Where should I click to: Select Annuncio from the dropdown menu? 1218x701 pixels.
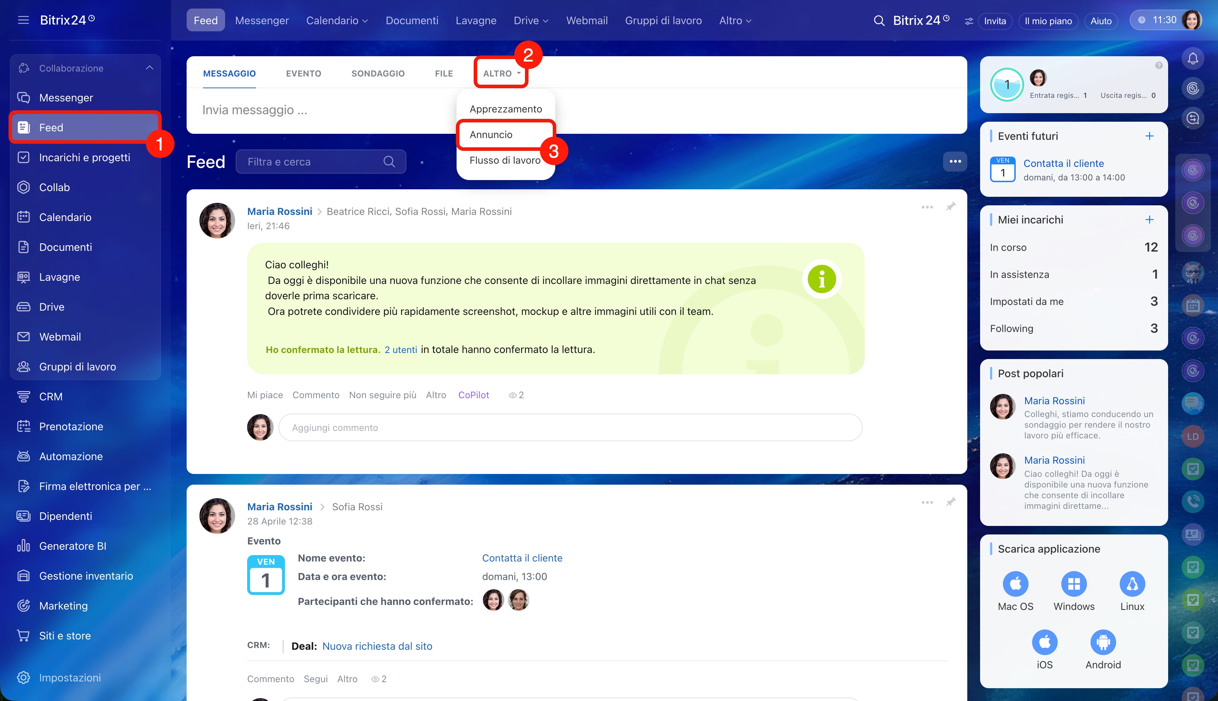point(491,134)
